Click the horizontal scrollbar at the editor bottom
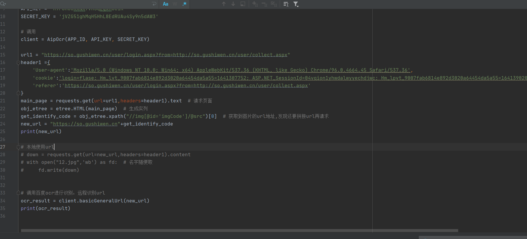 (x=239, y=231)
